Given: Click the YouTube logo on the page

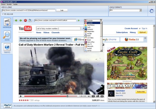Looking at the screenshot, I should pos(25,28).
